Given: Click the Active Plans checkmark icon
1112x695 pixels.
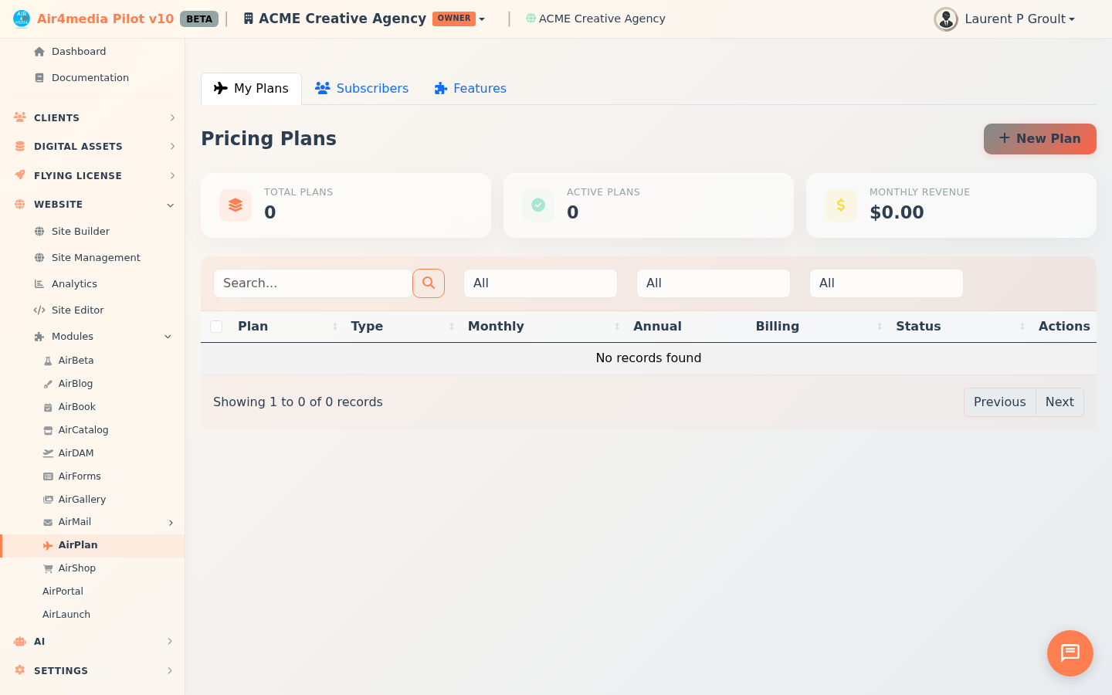Looking at the screenshot, I should [x=538, y=205].
